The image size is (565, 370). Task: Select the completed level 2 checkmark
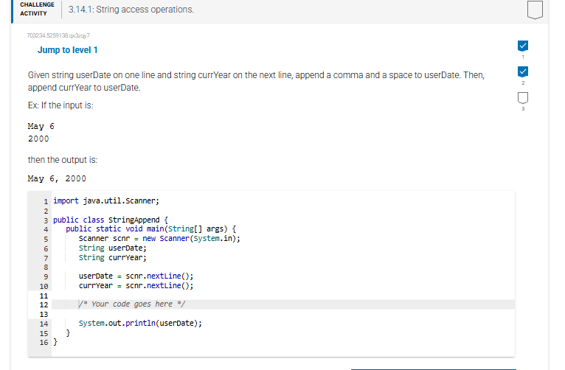point(523,71)
